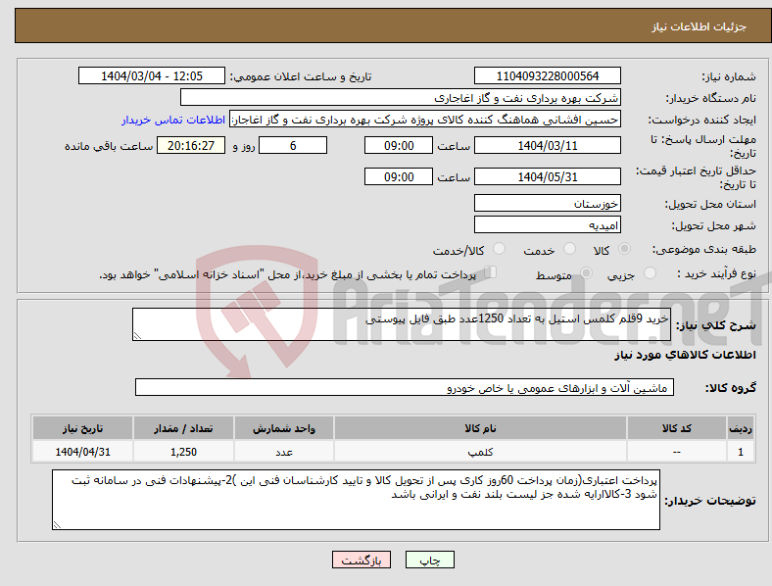The width and height of the screenshot is (772, 586).
Task: Click the delivery city field امیدیه
Action: tap(548, 225)
